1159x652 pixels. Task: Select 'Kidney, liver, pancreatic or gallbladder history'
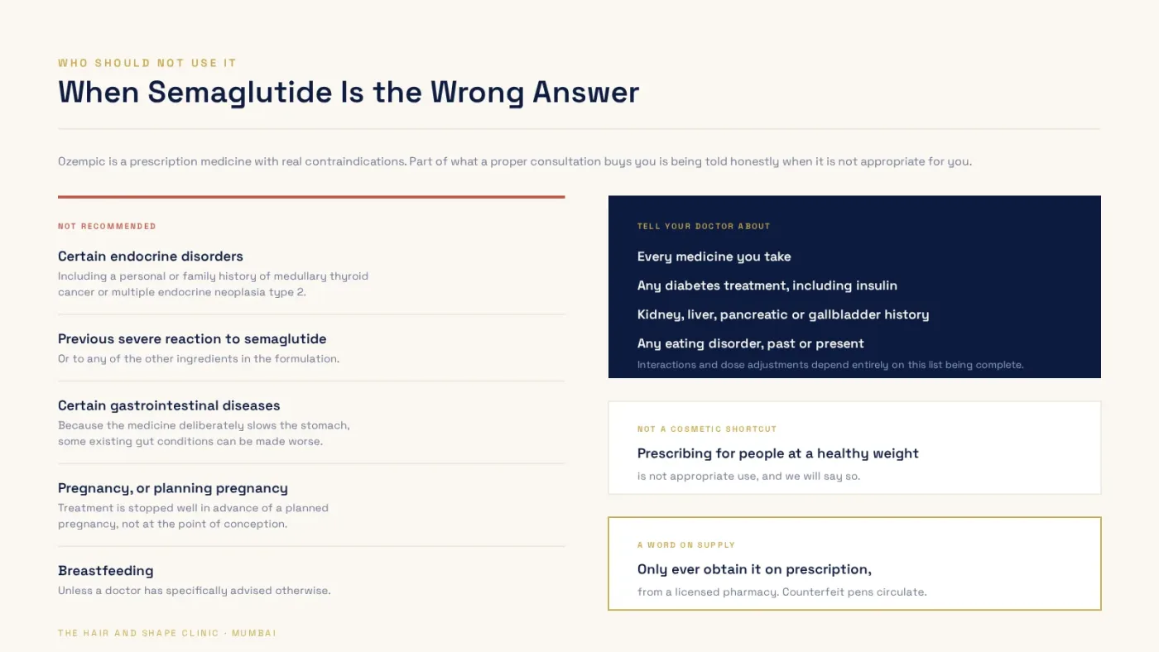click(x=783, y=314)
